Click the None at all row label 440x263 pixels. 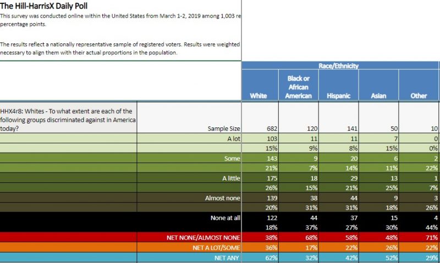tap(226, 218)
